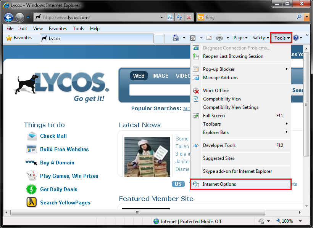Click the Back navigation arrow button
The image size is (313, 228).
[8, 18]
